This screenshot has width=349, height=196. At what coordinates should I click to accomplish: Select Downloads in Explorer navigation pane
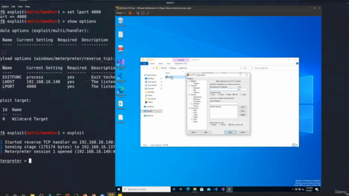point(152,82)
